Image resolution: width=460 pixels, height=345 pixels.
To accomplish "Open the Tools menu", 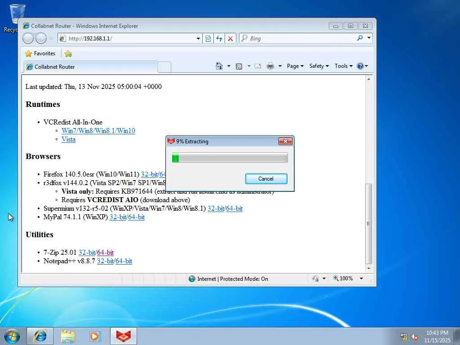I will tap(344, 66).
